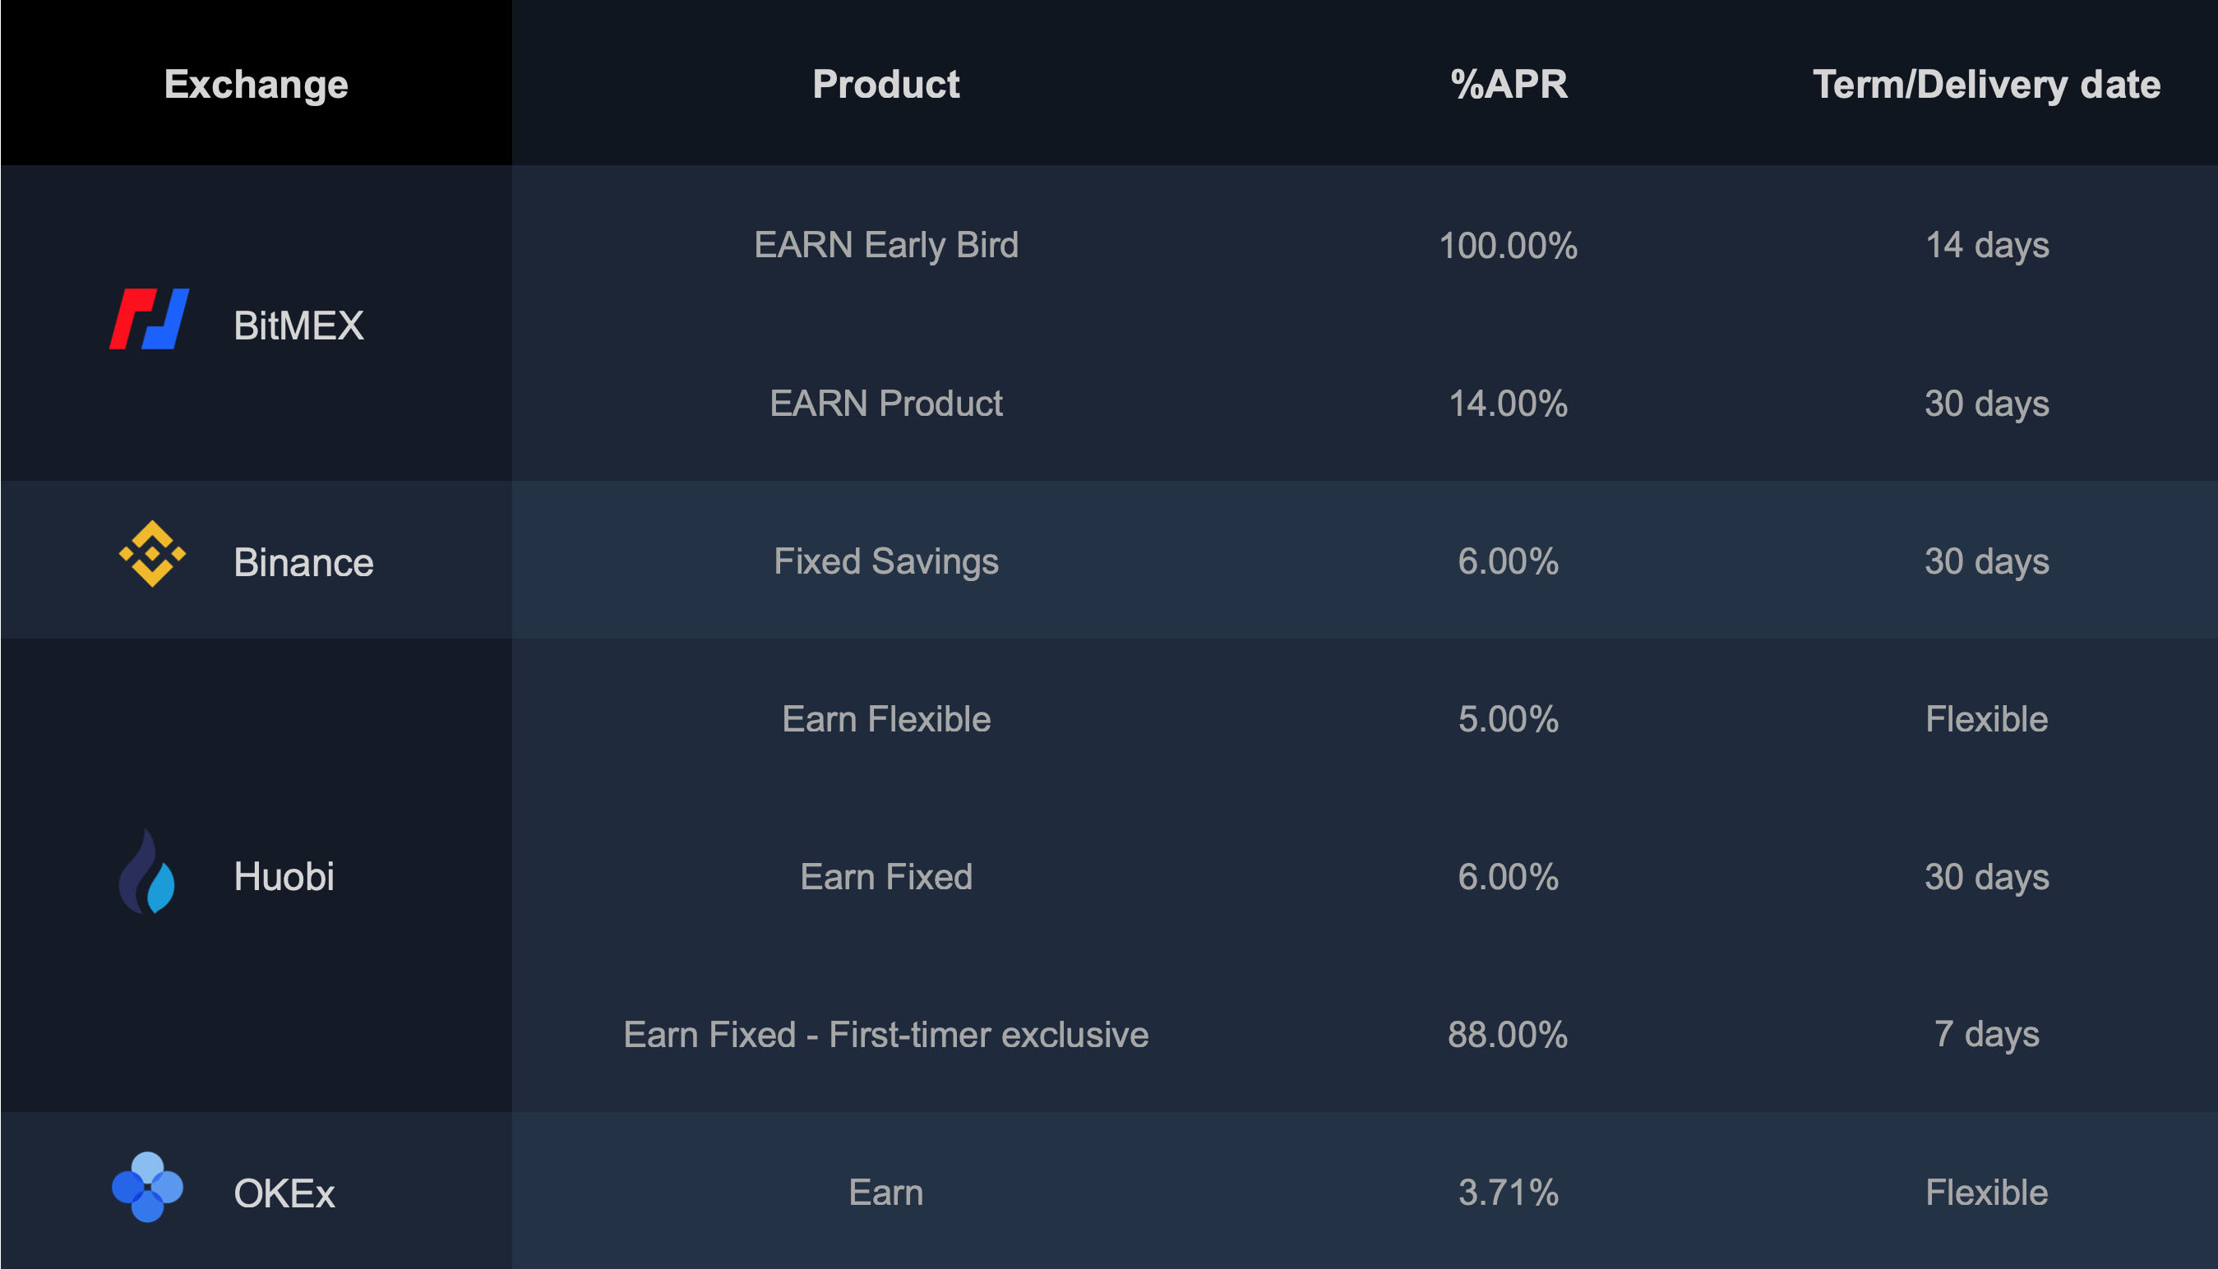This screenshot has height=1269, width=2218.
Task: Open the BitMEX EARN Product entry
Action: 885,404
